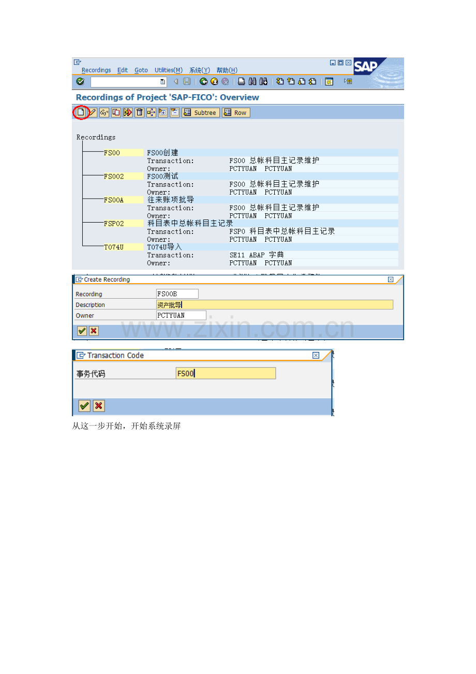Screen dimensions: 476x674
Task: Click the Change recording pencil icon
Action: click(92, 112)
